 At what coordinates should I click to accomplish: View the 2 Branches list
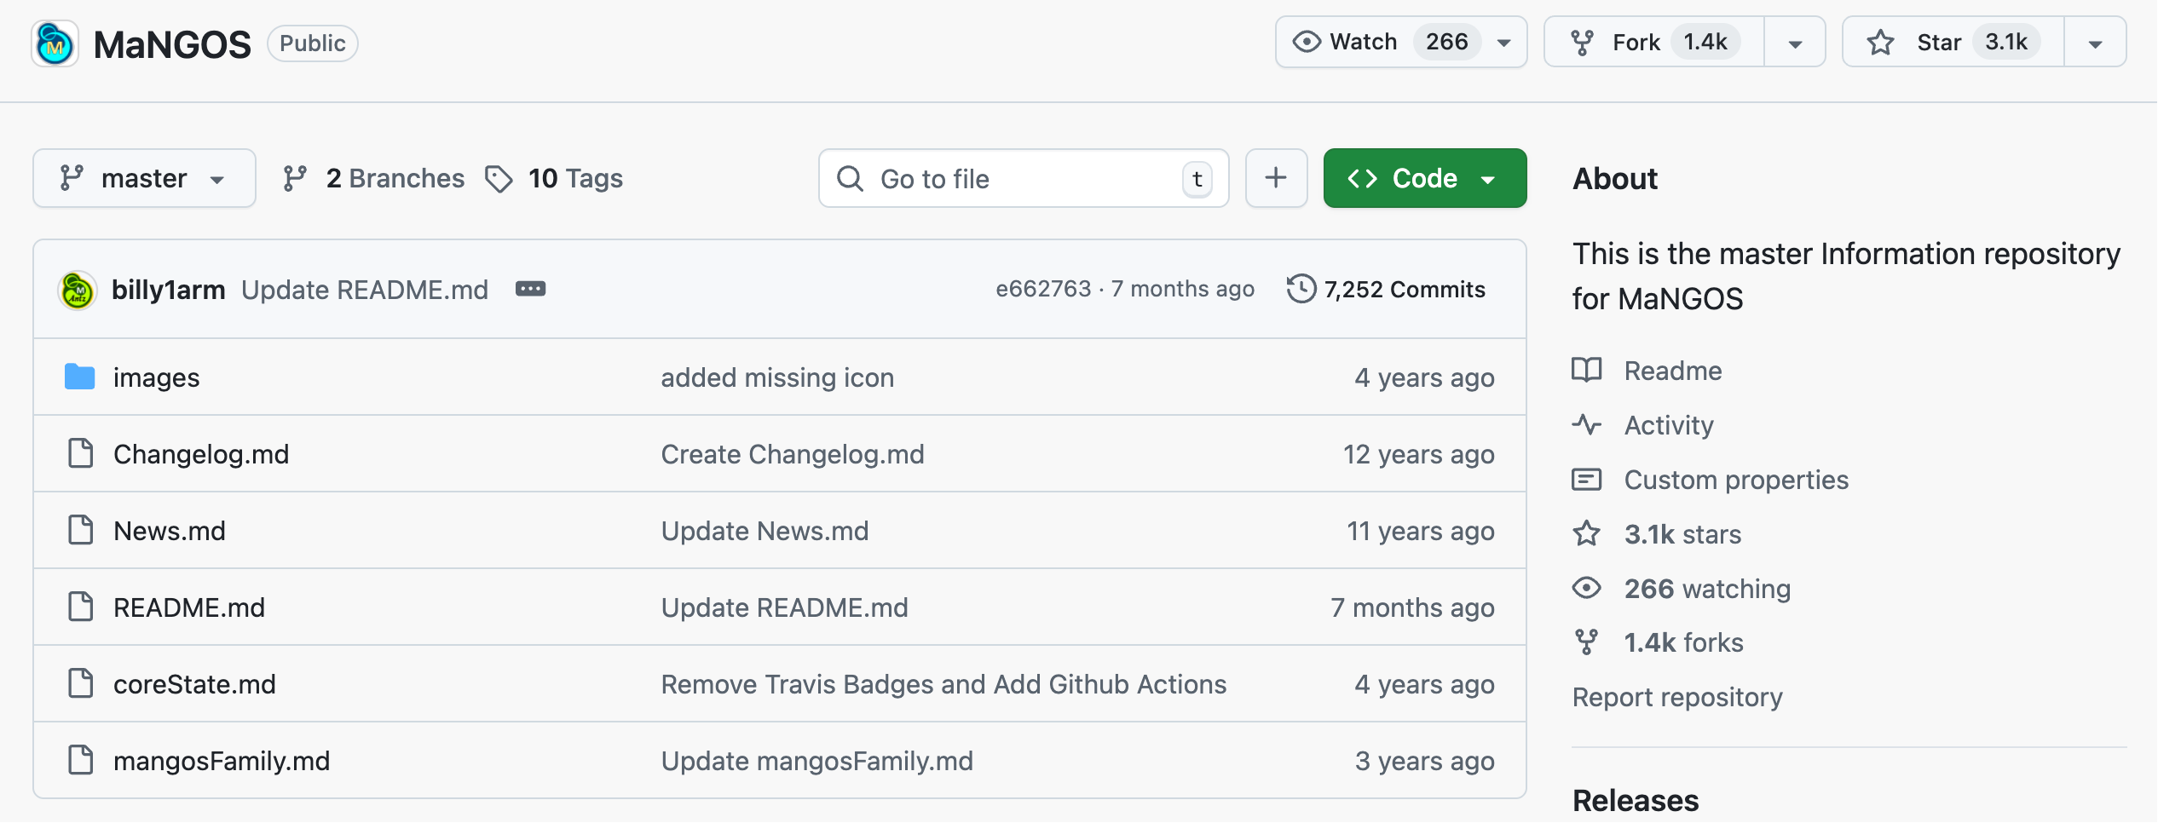(x=374, y=178)
